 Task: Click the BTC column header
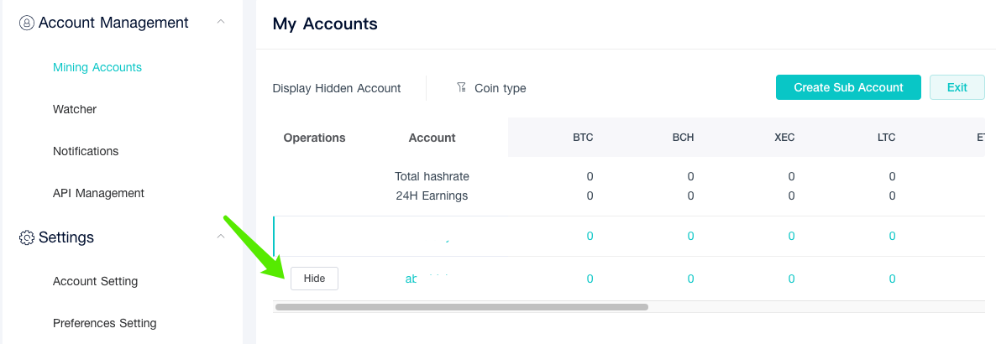click(x=583, y=138)
